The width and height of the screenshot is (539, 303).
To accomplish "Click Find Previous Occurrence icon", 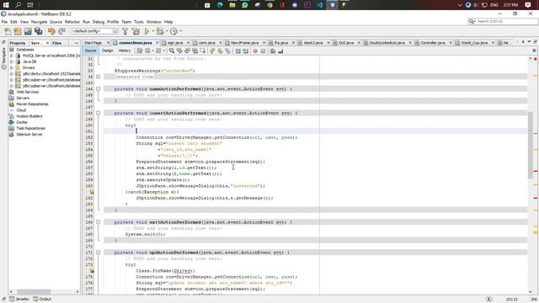I will click(x=179, y=50).
